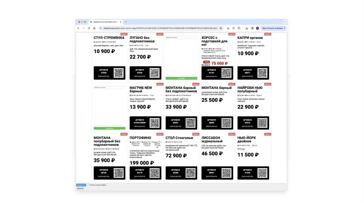Click the НЬЮ-ЙОРК двойное title
The height and width of the screenshot is (204, 364).
[x=247, y=139]
